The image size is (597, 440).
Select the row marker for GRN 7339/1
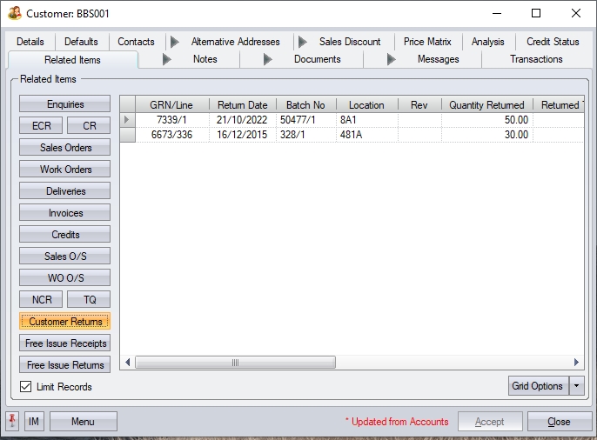click(127, 119)
